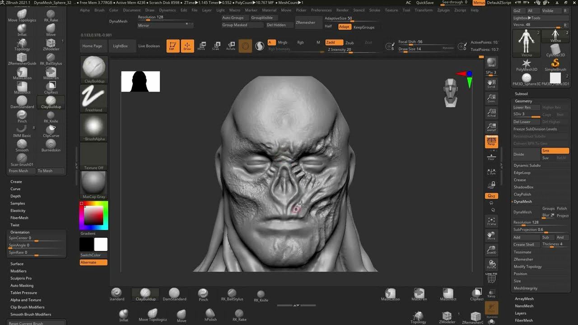Open the Transform menu
Image resolution: width=578 pixels, height=325 pixels.
[x=424, y=10]
